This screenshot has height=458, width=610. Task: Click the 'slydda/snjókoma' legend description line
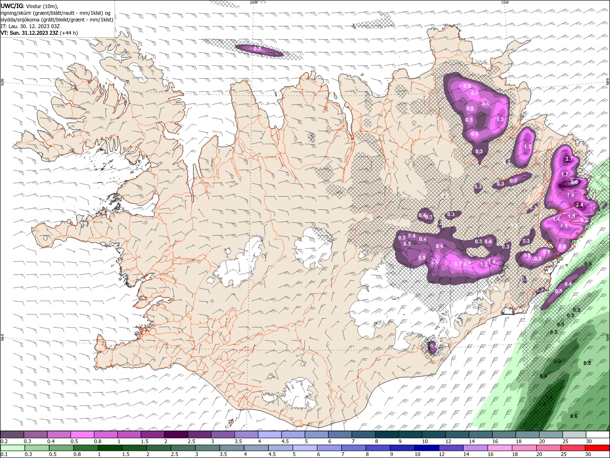(x=57, y=20)
